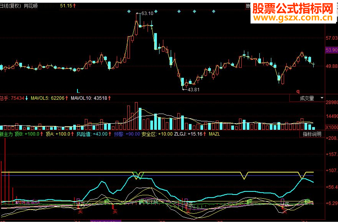Click the 63.10 high price label
The height and width of the screenshot is (223, 338).
pyautogui.click(x=148, y=13)
